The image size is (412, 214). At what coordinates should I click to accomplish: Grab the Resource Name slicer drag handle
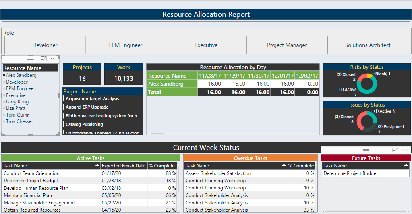(x=31, y=58)
